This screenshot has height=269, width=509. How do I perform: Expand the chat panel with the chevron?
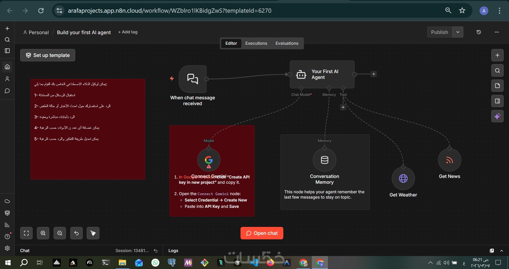(502, 251)
